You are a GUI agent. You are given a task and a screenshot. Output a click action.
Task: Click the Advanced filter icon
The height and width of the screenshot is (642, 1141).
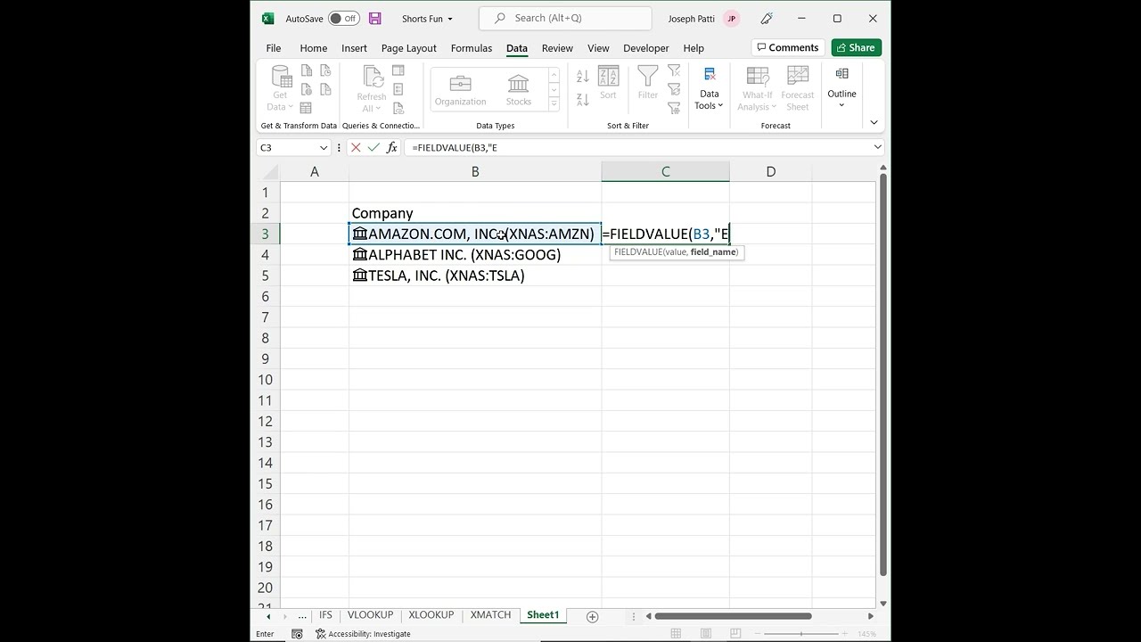[x=674, y=106]
